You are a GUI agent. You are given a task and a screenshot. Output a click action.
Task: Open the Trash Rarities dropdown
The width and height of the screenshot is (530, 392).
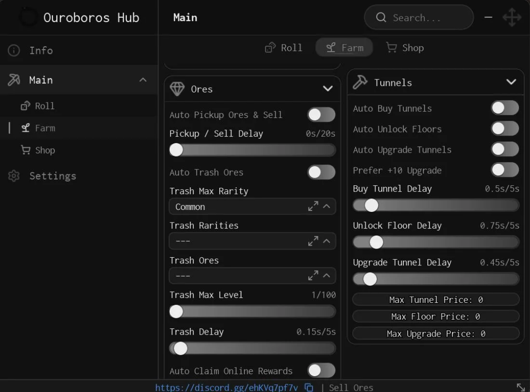pos(252,241)
